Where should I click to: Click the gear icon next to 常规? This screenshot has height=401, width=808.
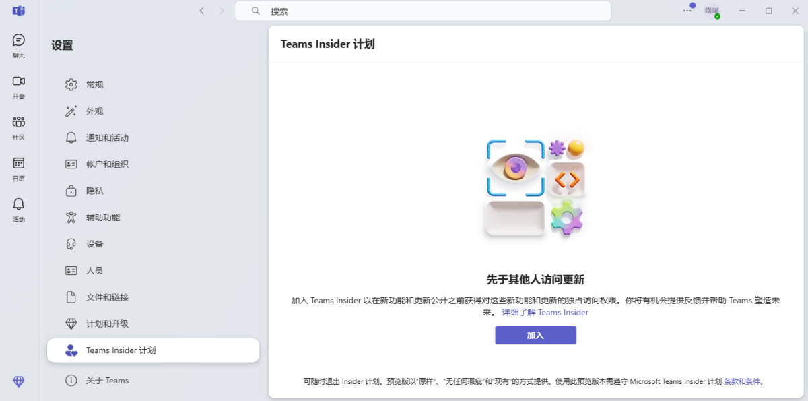point(71,84)
